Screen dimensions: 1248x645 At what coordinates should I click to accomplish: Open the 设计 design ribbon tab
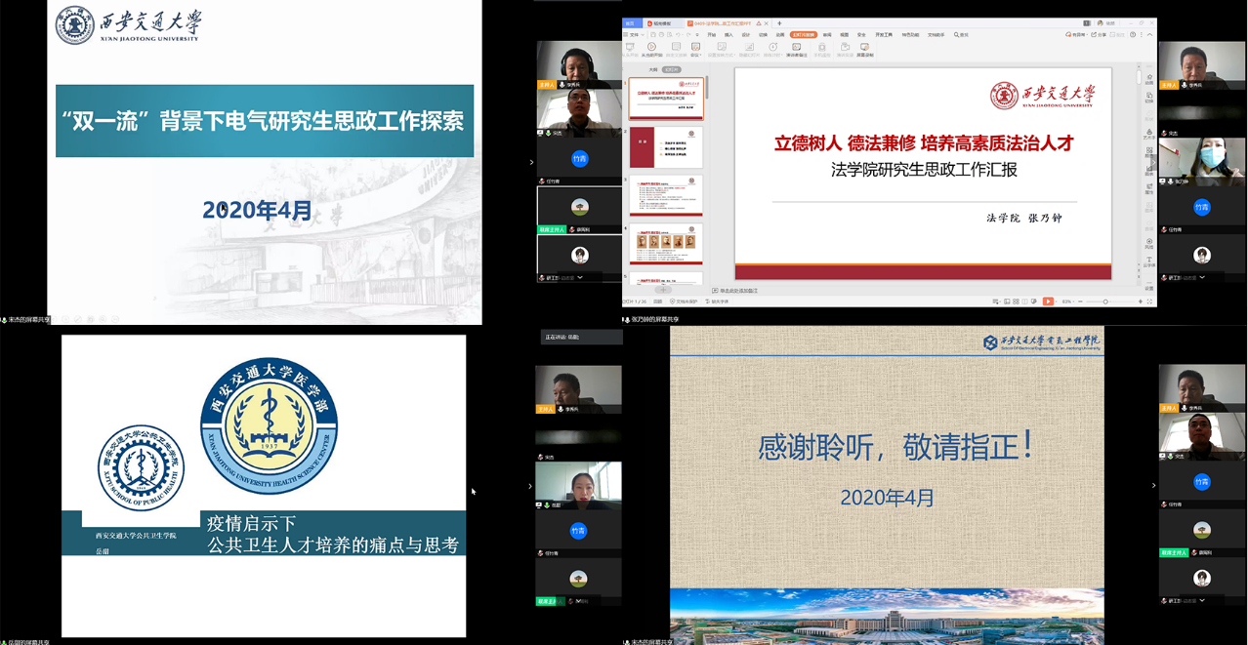tap(746, 35)
